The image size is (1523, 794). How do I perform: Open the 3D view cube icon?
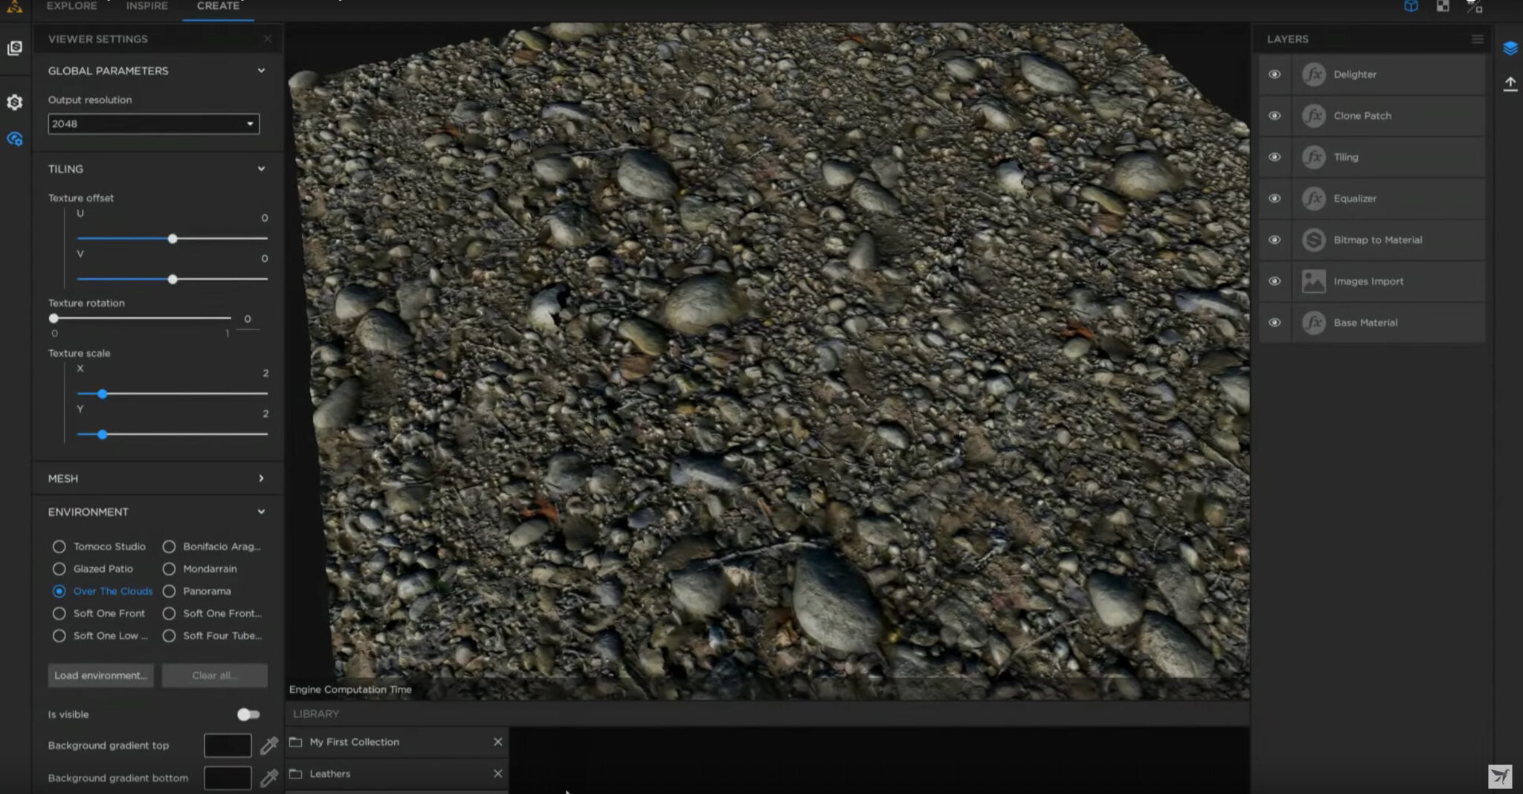tap(1411, 7)
